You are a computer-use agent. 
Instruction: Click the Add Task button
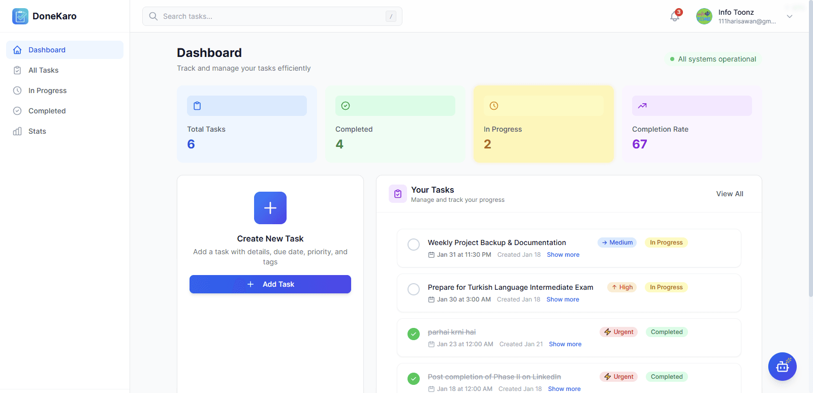pyautogui.click(x=270, y=284)
